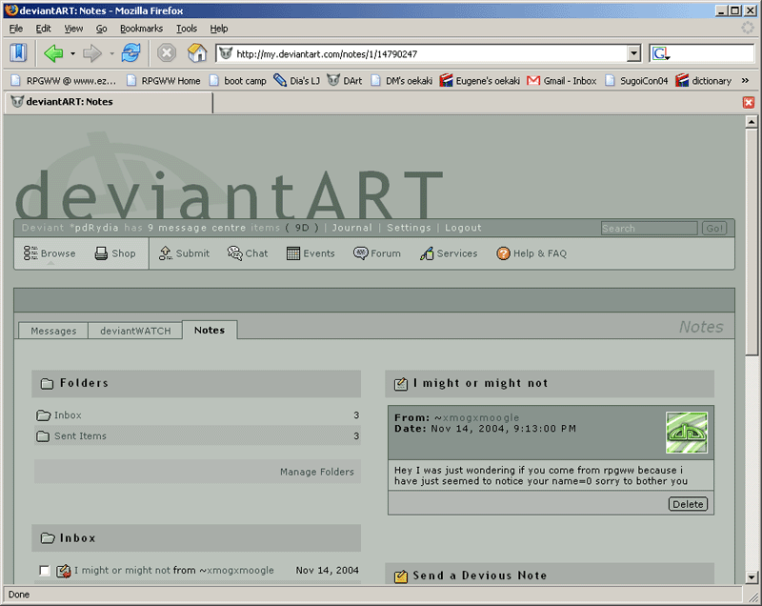Click the Google search engine icon
Screen dimensions: 762x606
coord(660,53)
